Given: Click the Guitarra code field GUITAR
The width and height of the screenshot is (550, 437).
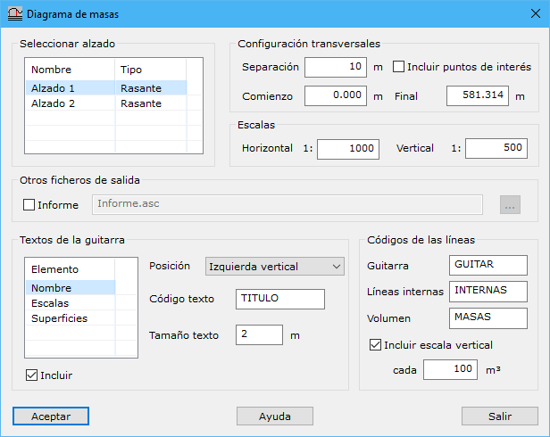Looking at the screenshot, I should point(487,265).
